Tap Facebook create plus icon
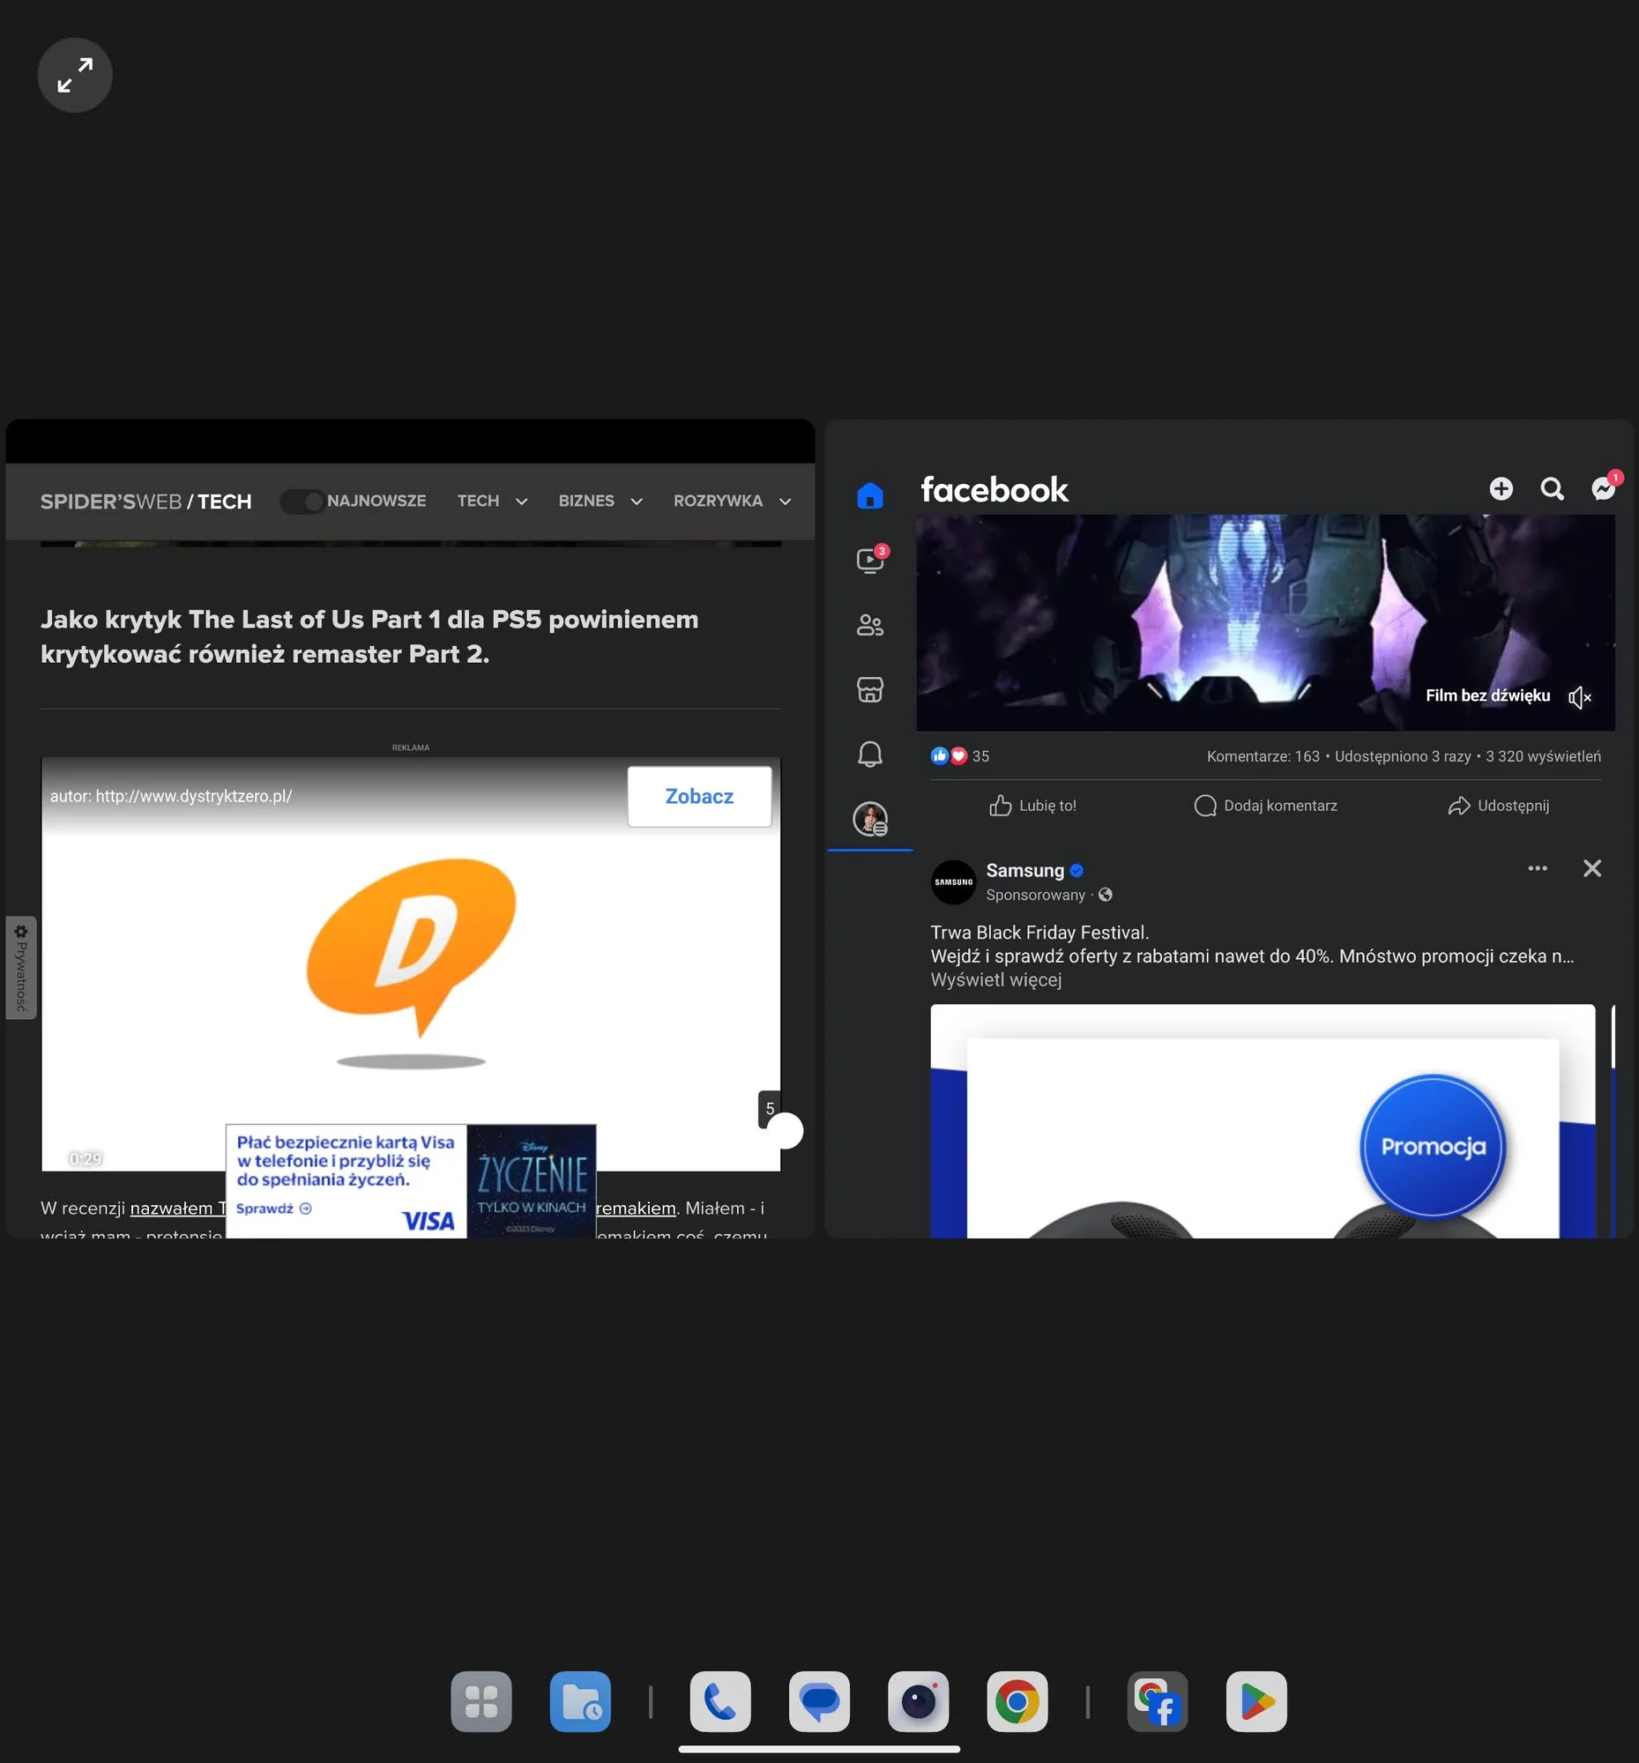Viewport: 1639px width, 1763px height. pyautogui.click(x=1501, y=488)
